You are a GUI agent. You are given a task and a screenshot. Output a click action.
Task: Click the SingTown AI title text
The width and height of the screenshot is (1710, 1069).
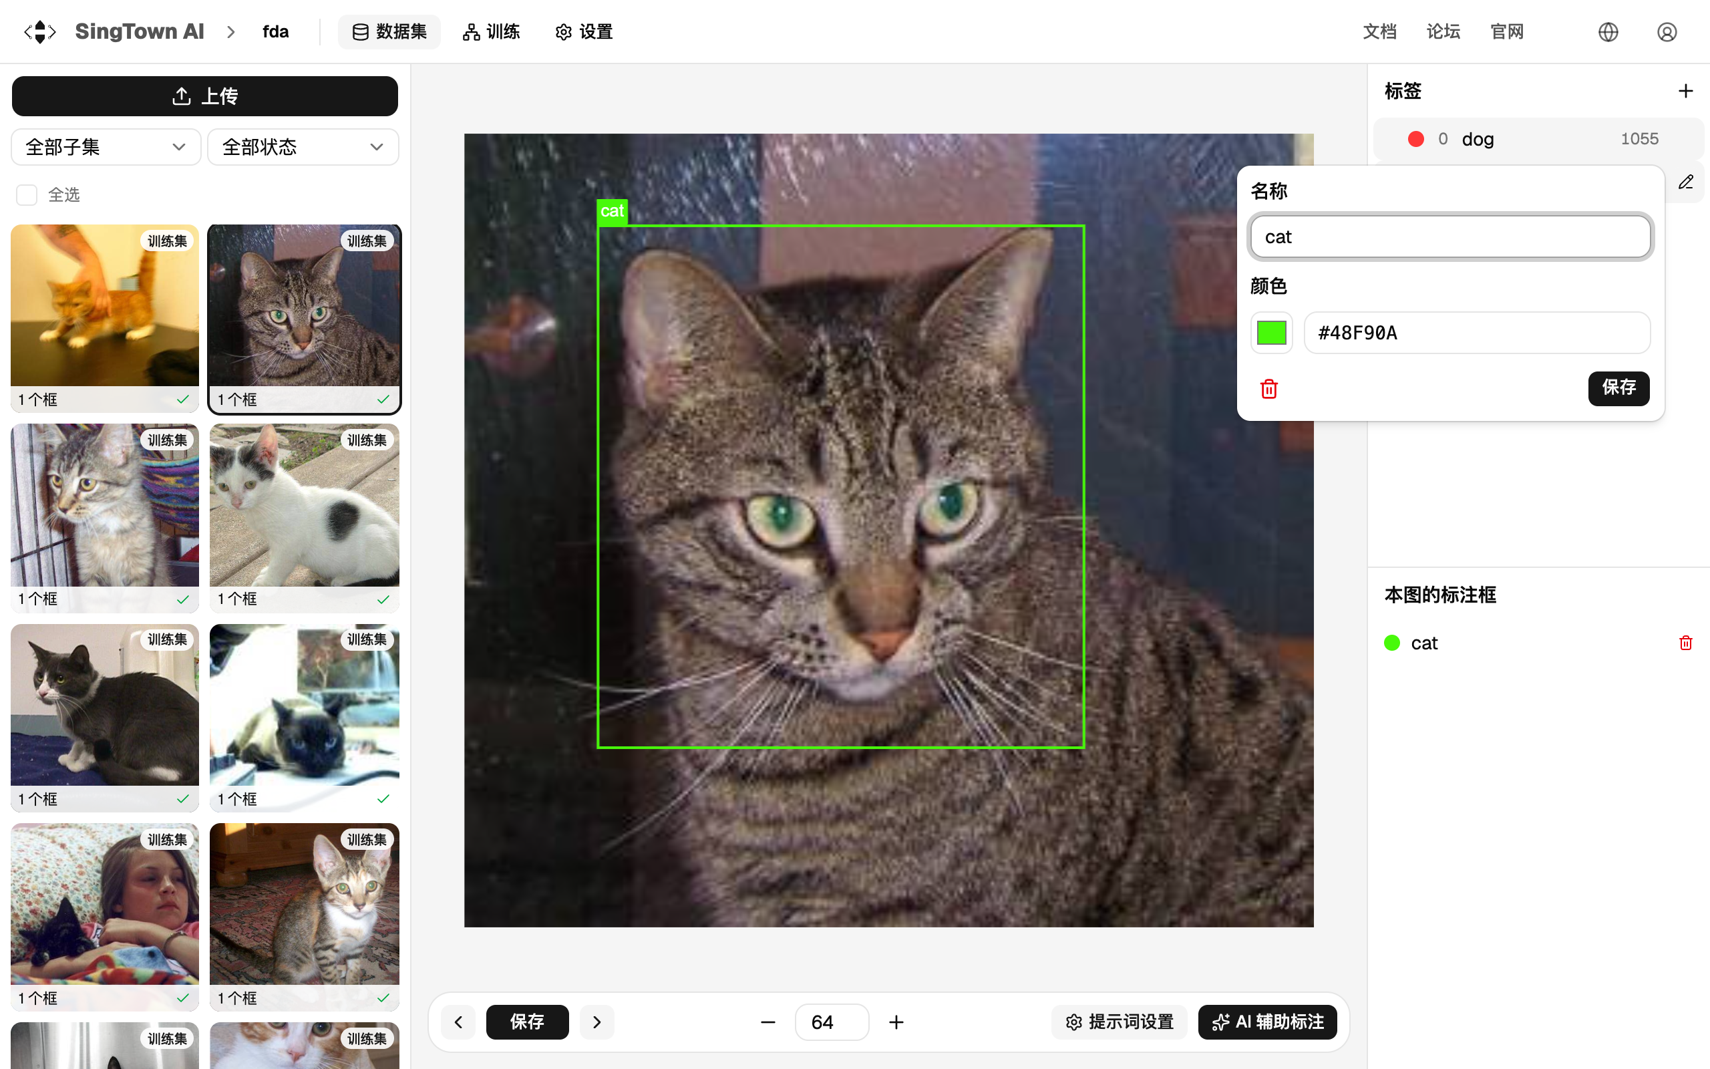(x=139, y=32)
